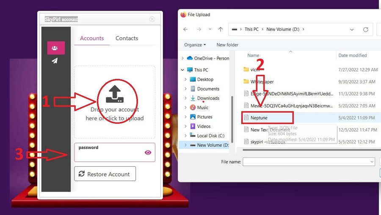The height and width of the screenshot is (215, 381).
Task: Open the File name dropdown arrow
Action: click(x=372, y=162)
